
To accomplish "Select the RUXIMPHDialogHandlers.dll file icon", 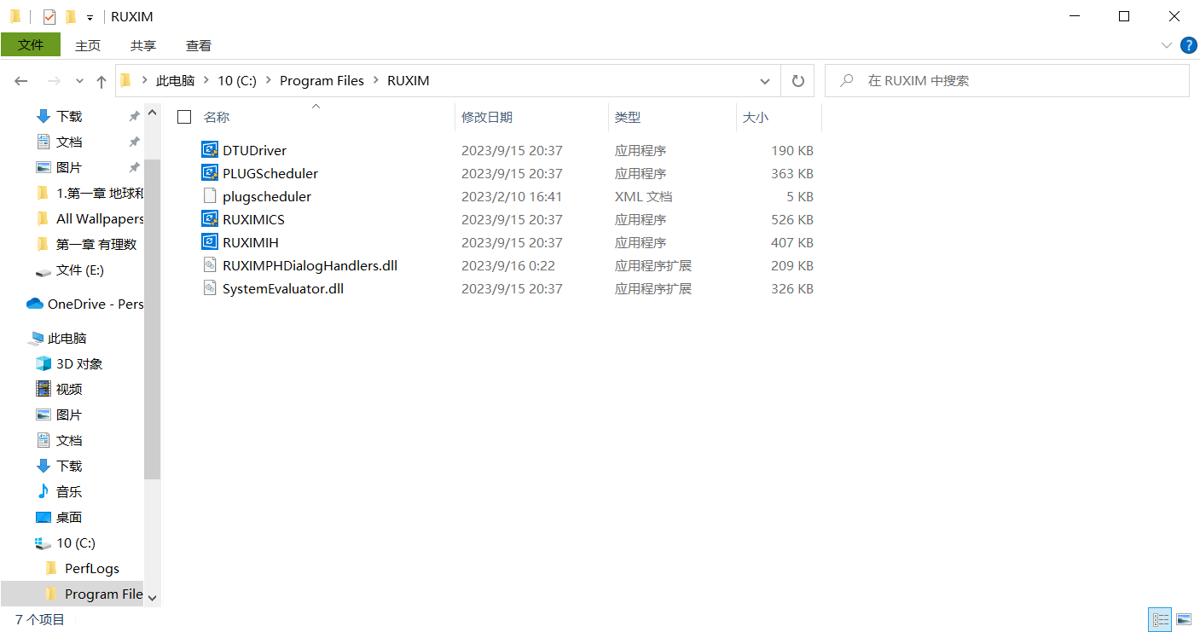I will click(210, 265).
